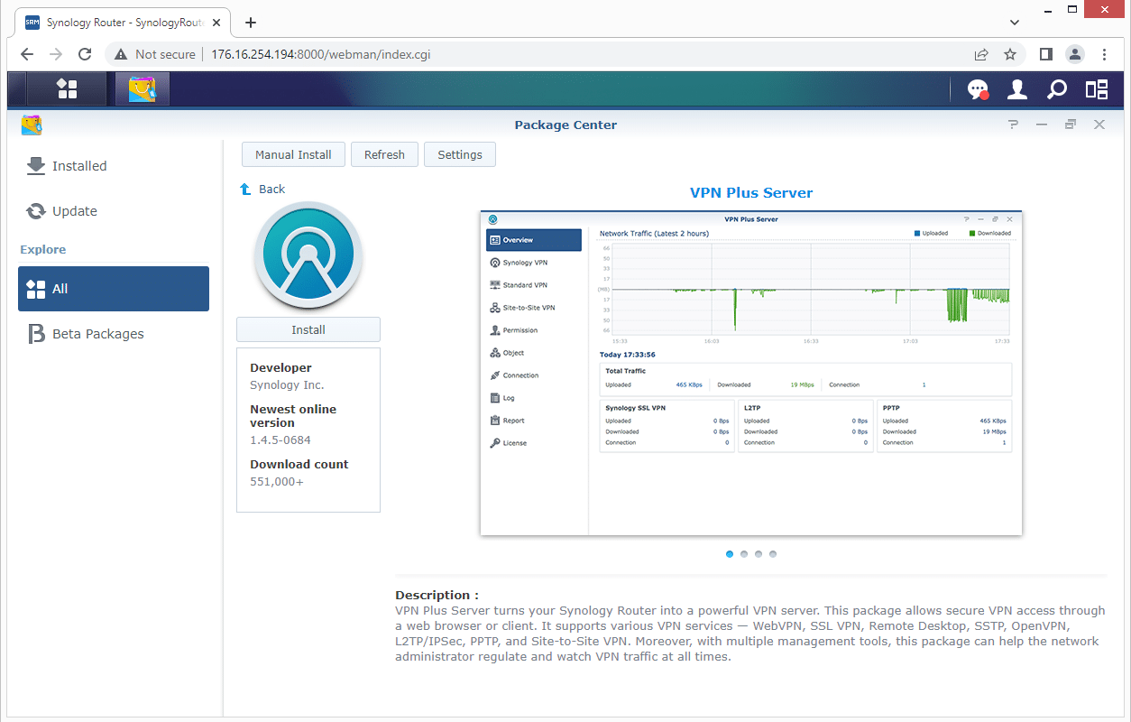This screenshot has width=1131, height=722.
Task: Click the browser reload icon
Action: 85,54
